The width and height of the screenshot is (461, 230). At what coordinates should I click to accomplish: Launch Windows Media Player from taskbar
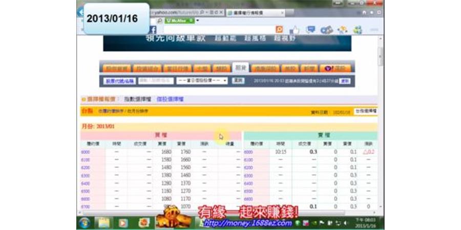(123, 223)
